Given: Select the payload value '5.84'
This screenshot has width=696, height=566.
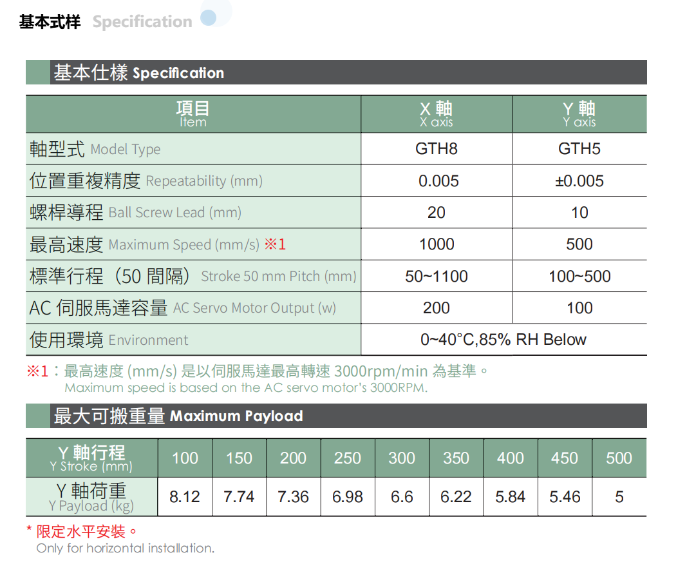Looking at the screenshot, I should (511, 496).
